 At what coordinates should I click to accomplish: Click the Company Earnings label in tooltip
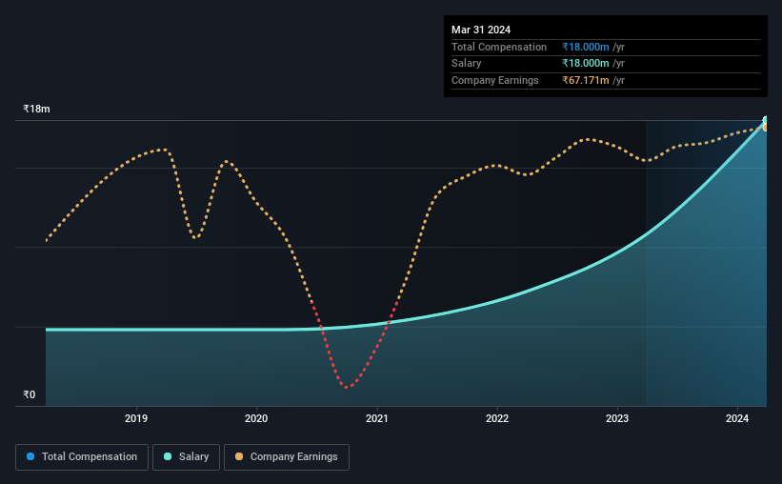[494, 80]
